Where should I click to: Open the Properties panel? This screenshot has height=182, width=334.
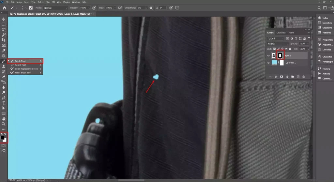[x=325, y=40]
